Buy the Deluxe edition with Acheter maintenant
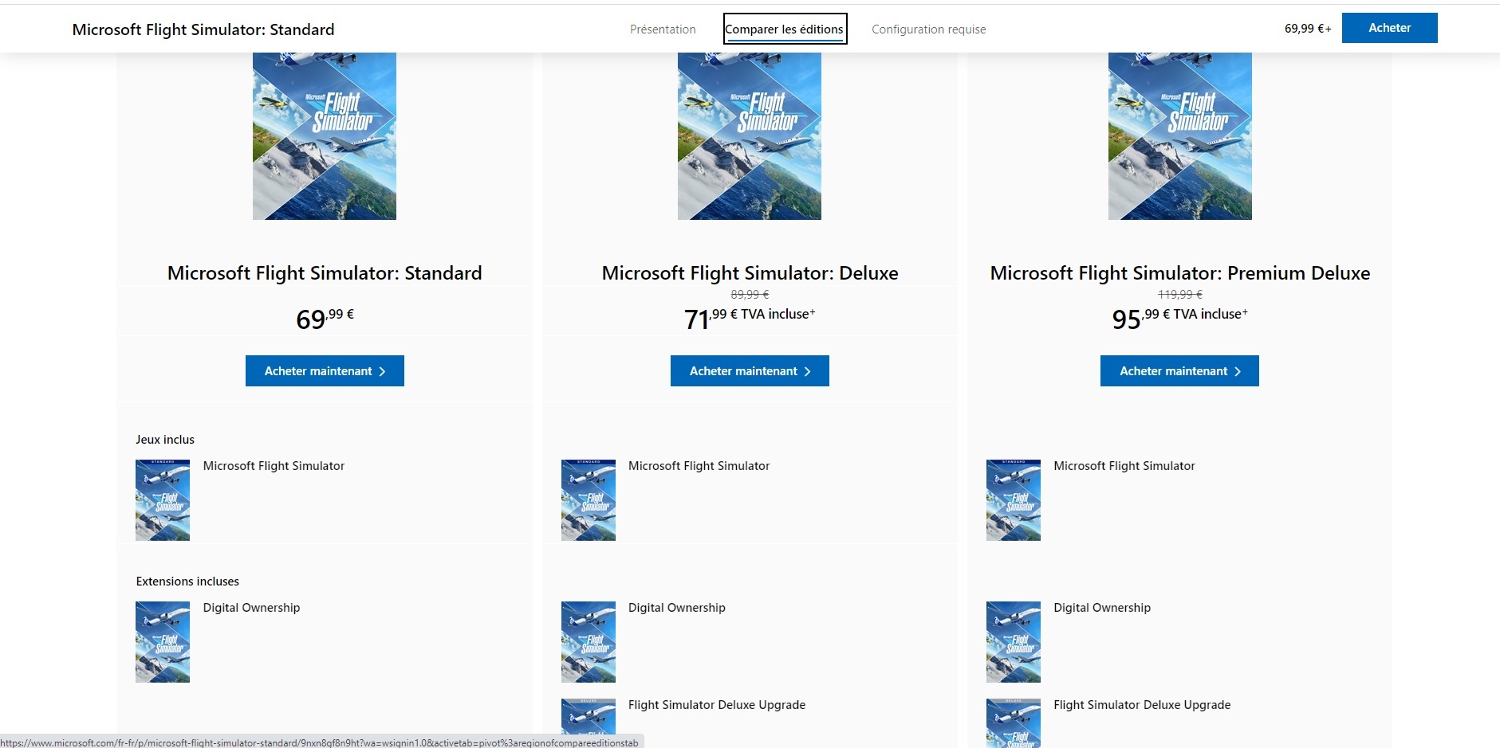 click(x=750, y=371)
